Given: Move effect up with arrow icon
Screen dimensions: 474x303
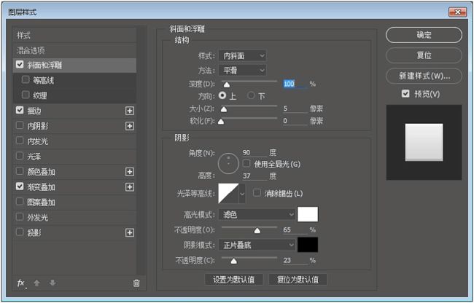Looking at the screenshot, I should point(37,283).
